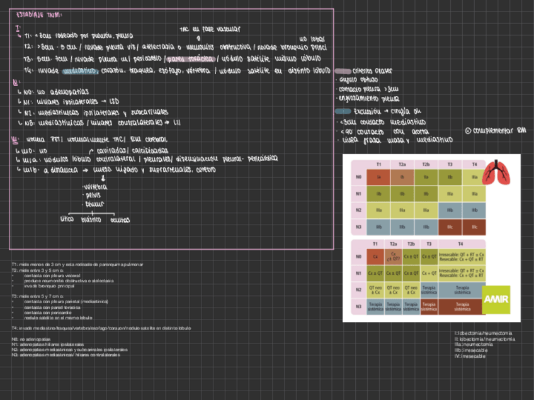Click the handwritten word 'blástico'
This screenshot has width=534, height=400.
coord(92,220)
